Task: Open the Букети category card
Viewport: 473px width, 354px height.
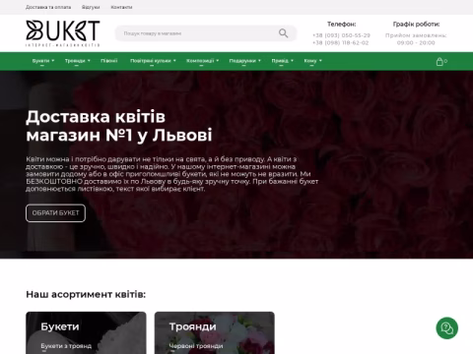Action: [x=86, y=332]
